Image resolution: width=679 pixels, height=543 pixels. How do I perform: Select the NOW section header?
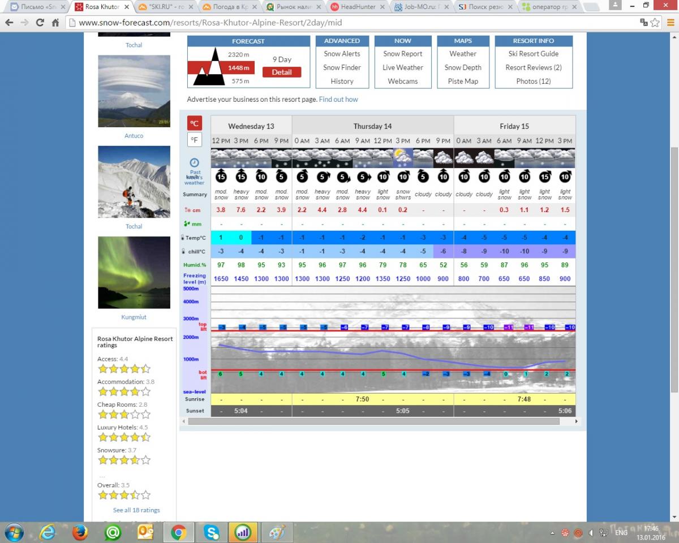click(x=403, y=41)
